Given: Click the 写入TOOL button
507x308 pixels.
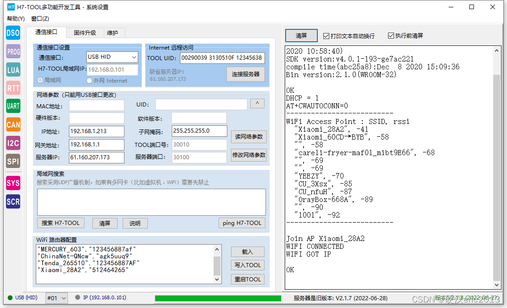Looking at the screenshot, I should click(x=248, y=265).
